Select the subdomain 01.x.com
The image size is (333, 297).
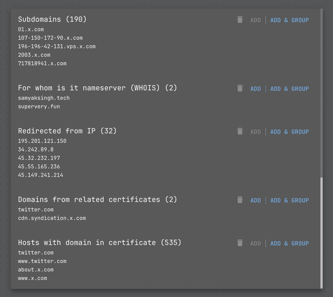point(31,30)
